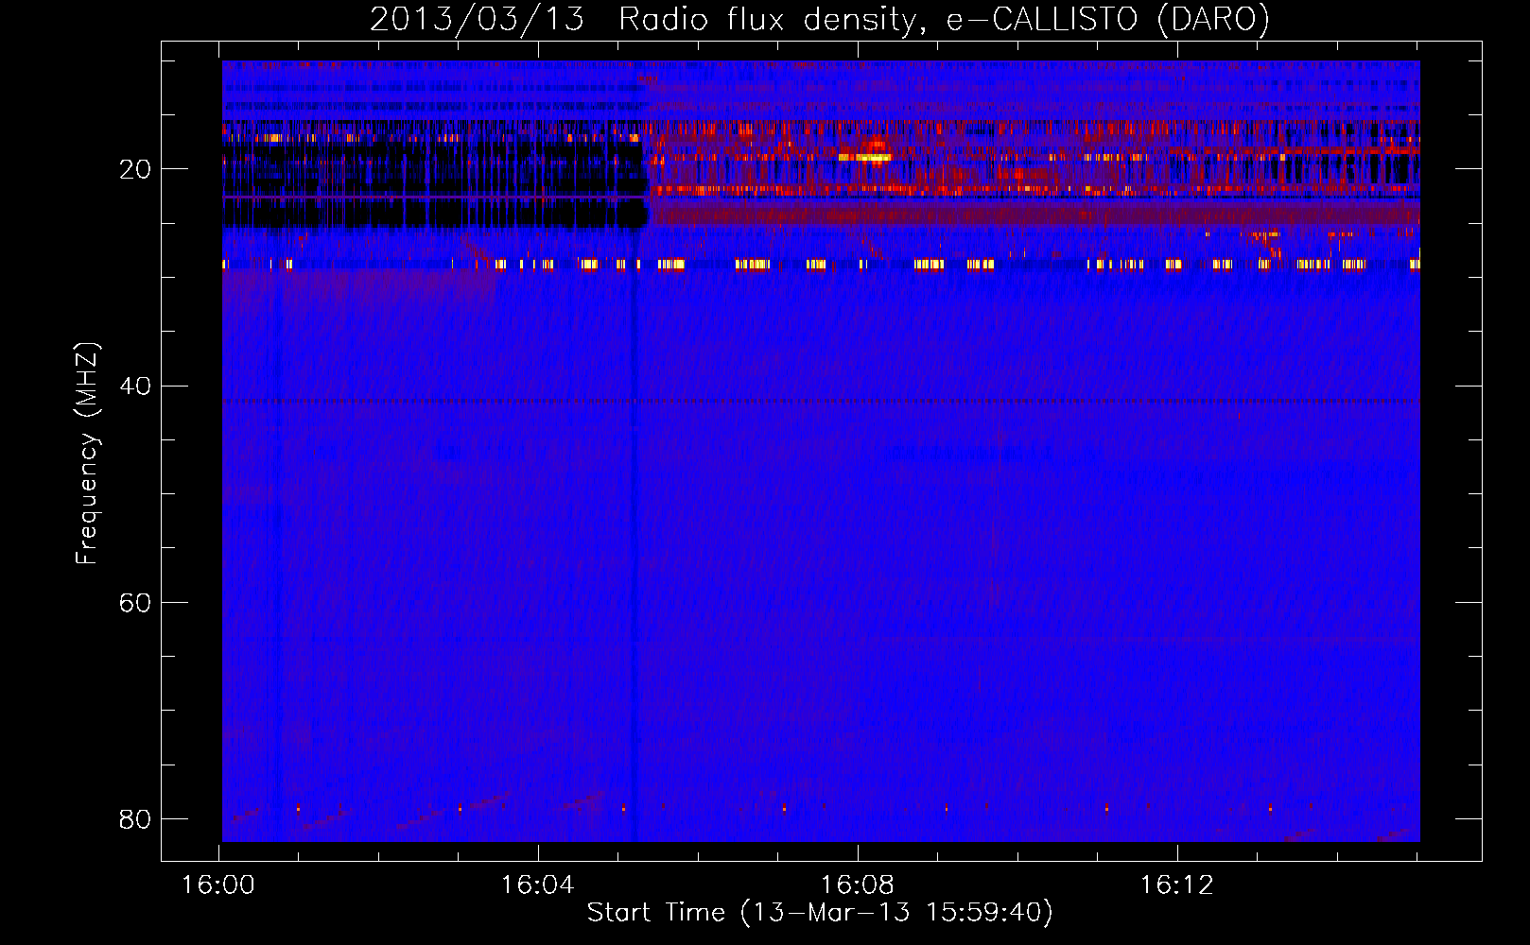Click the 16:08 time tick label
This screenshot has width=1530, height=945.
click(858, 885)
